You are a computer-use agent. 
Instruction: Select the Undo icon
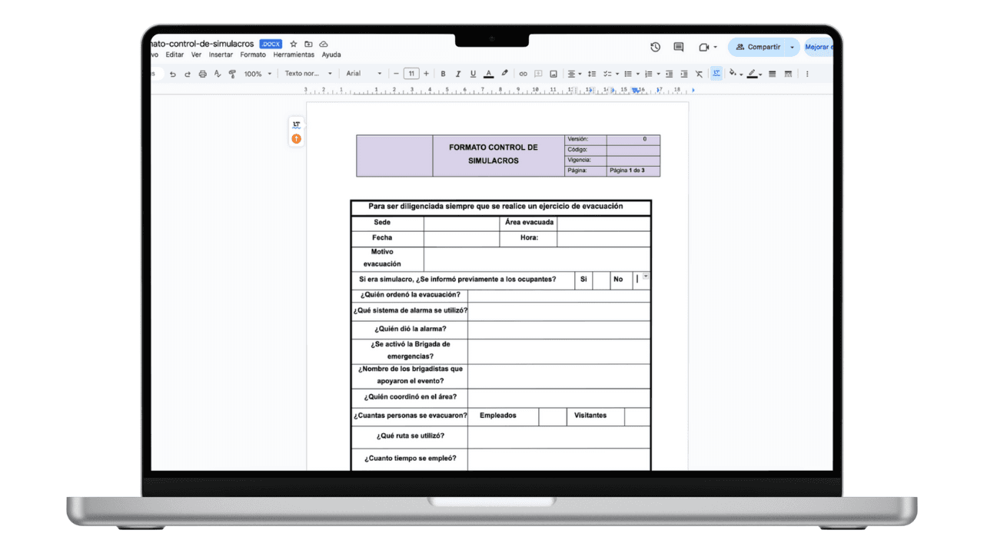(x=174, y=73)
